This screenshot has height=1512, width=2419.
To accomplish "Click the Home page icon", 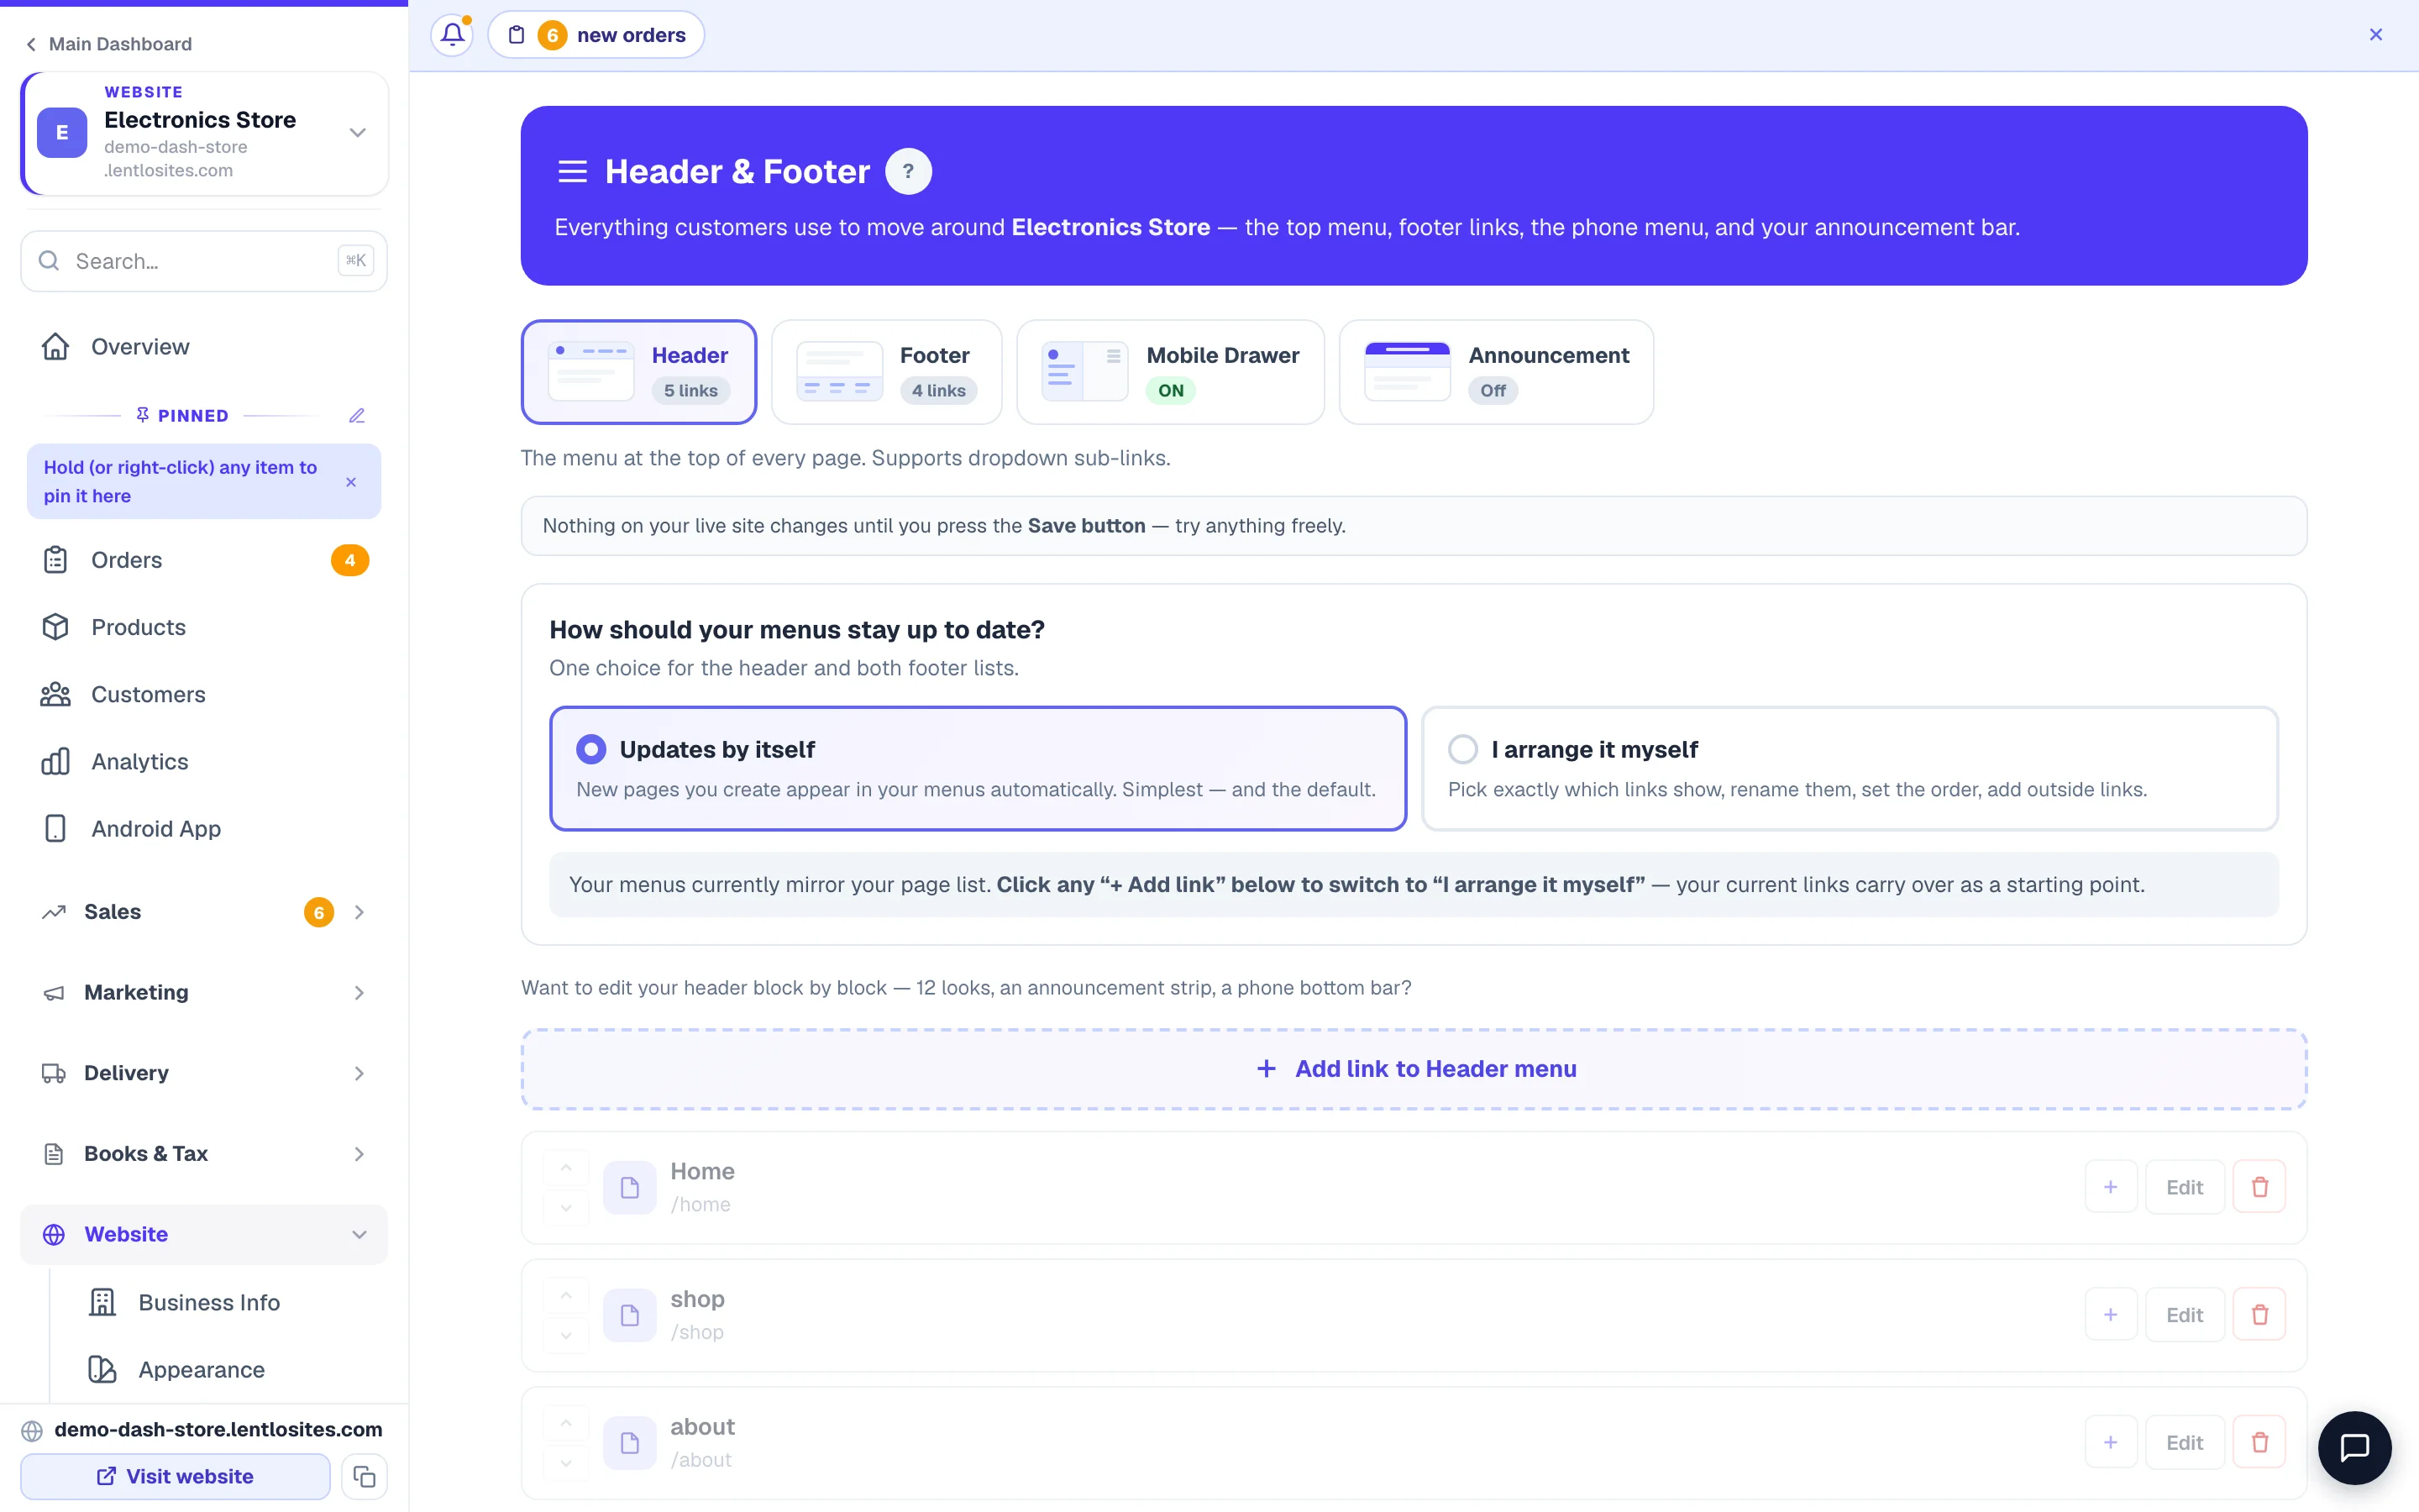I will coord(630,1188).
